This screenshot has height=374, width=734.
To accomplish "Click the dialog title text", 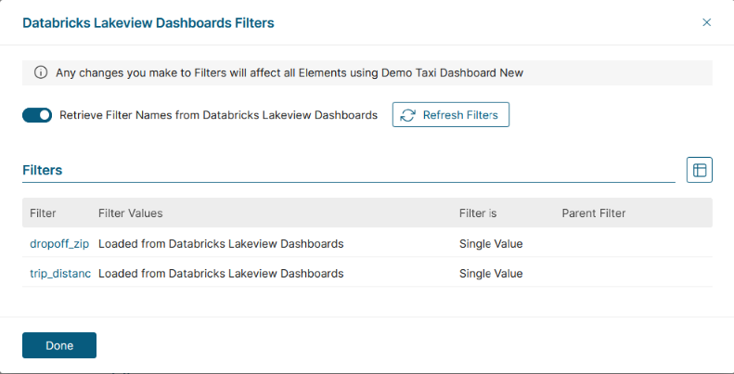I will point(148,21).
